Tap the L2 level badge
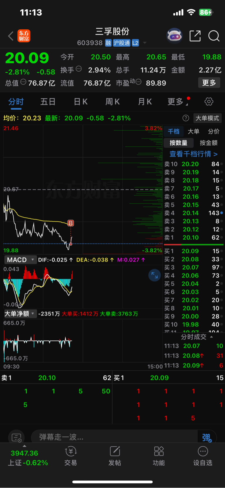Screen dimensions: 225x488 click(135, 43)
